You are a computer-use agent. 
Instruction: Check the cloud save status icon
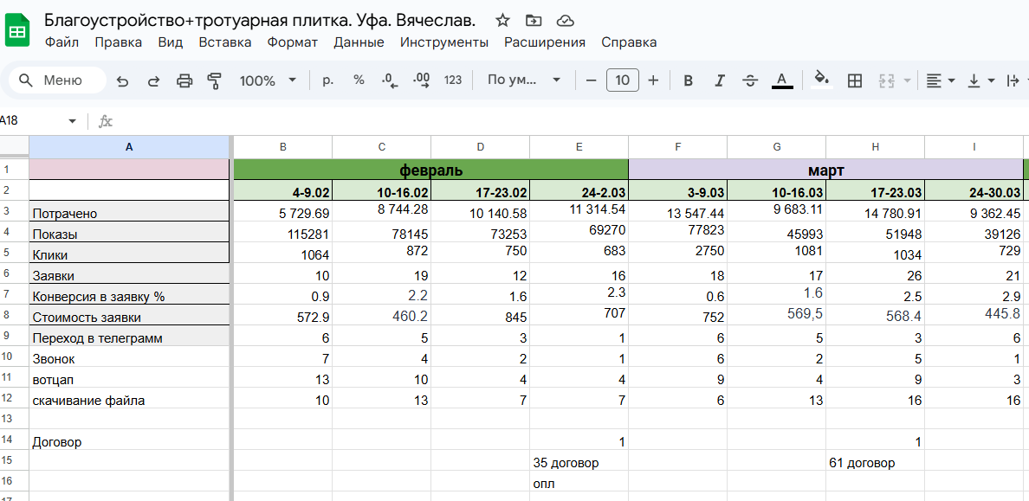click(565, 20)
